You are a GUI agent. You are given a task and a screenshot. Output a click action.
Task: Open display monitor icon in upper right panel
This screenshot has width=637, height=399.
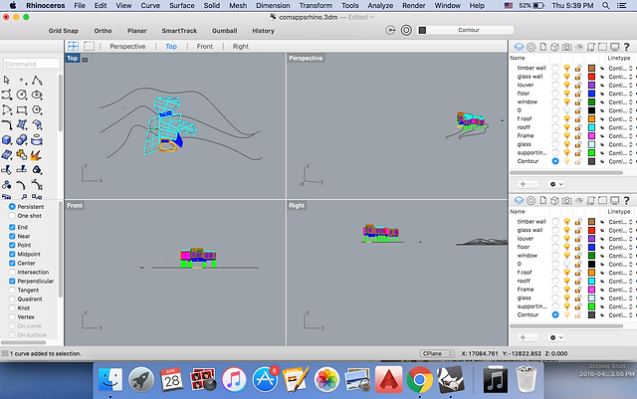[615, 47]
